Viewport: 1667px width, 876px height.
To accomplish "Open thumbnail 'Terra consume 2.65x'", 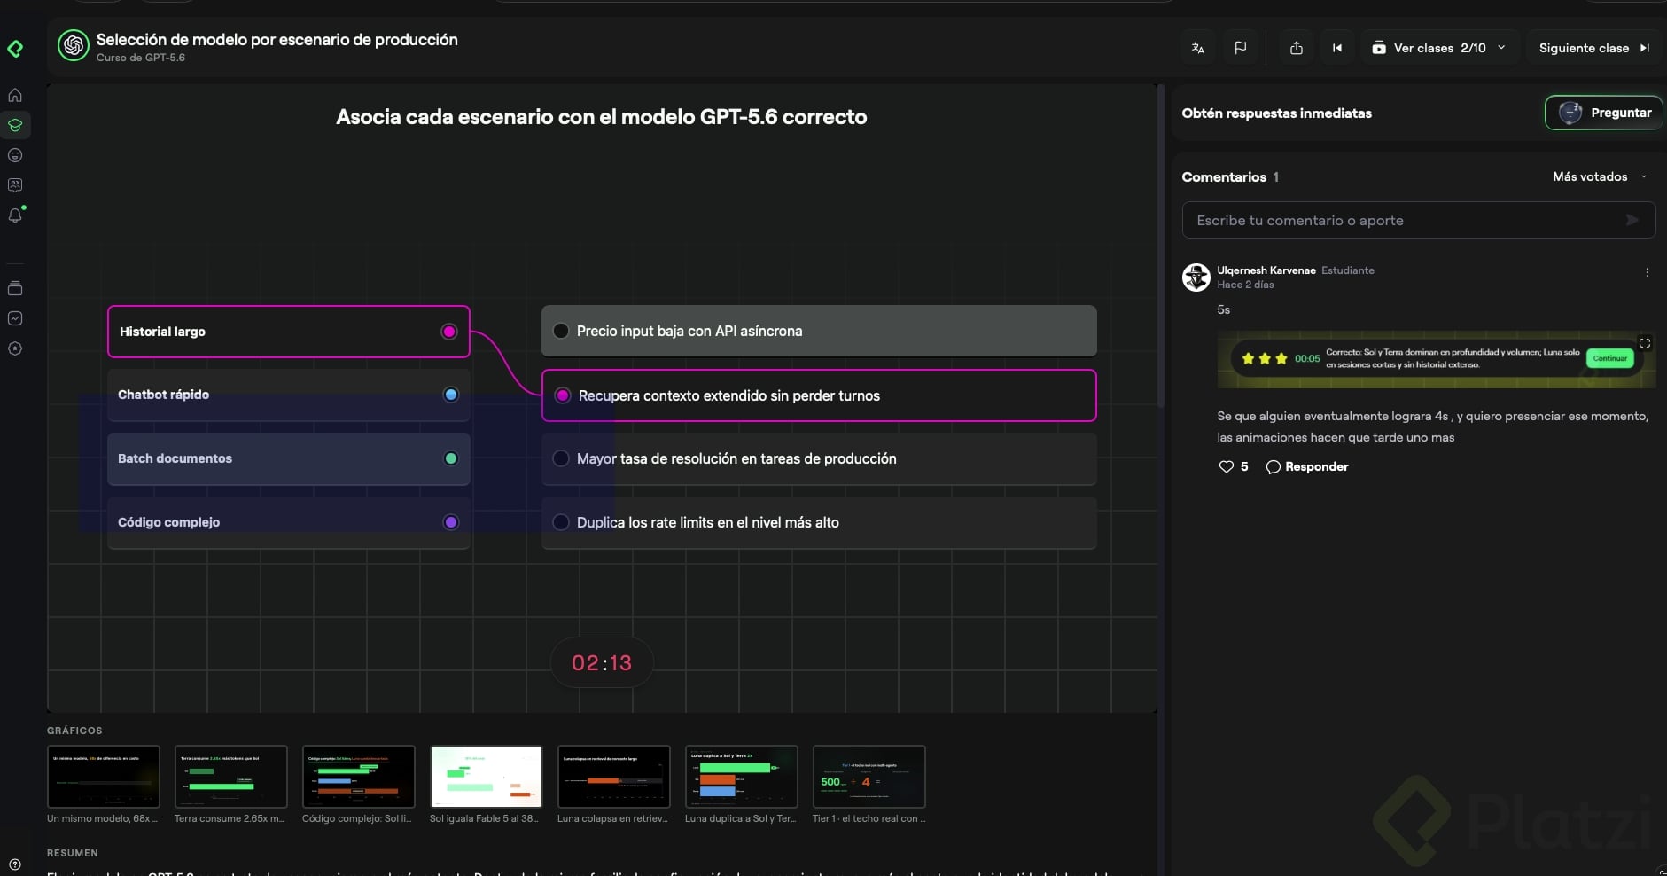I will (231, 777).
